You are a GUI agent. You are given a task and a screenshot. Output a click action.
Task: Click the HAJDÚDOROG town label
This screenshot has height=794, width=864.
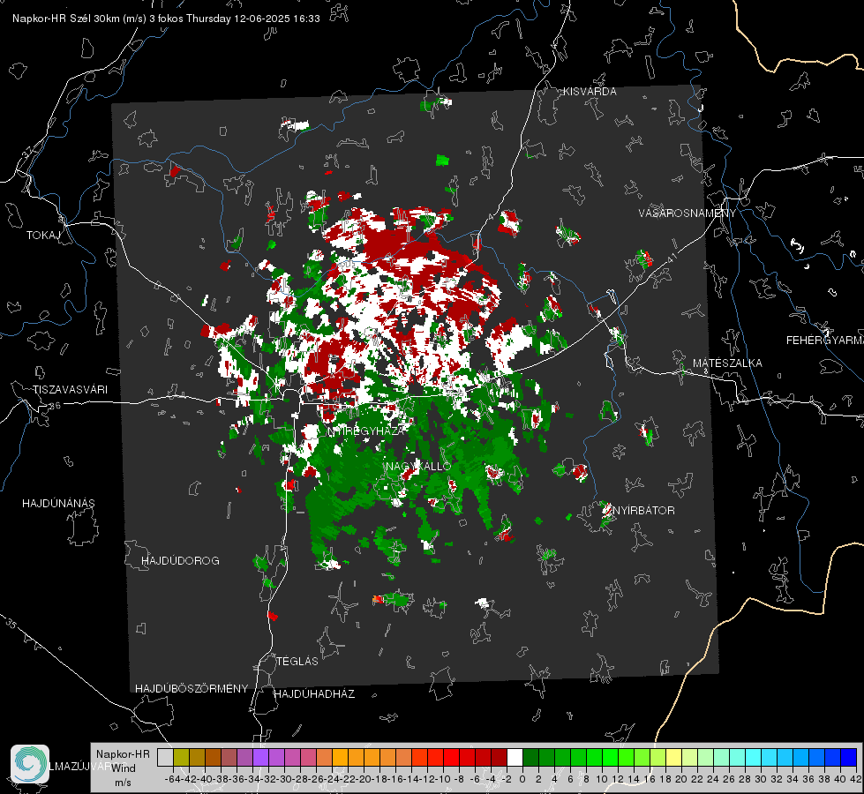click(180, 561)
